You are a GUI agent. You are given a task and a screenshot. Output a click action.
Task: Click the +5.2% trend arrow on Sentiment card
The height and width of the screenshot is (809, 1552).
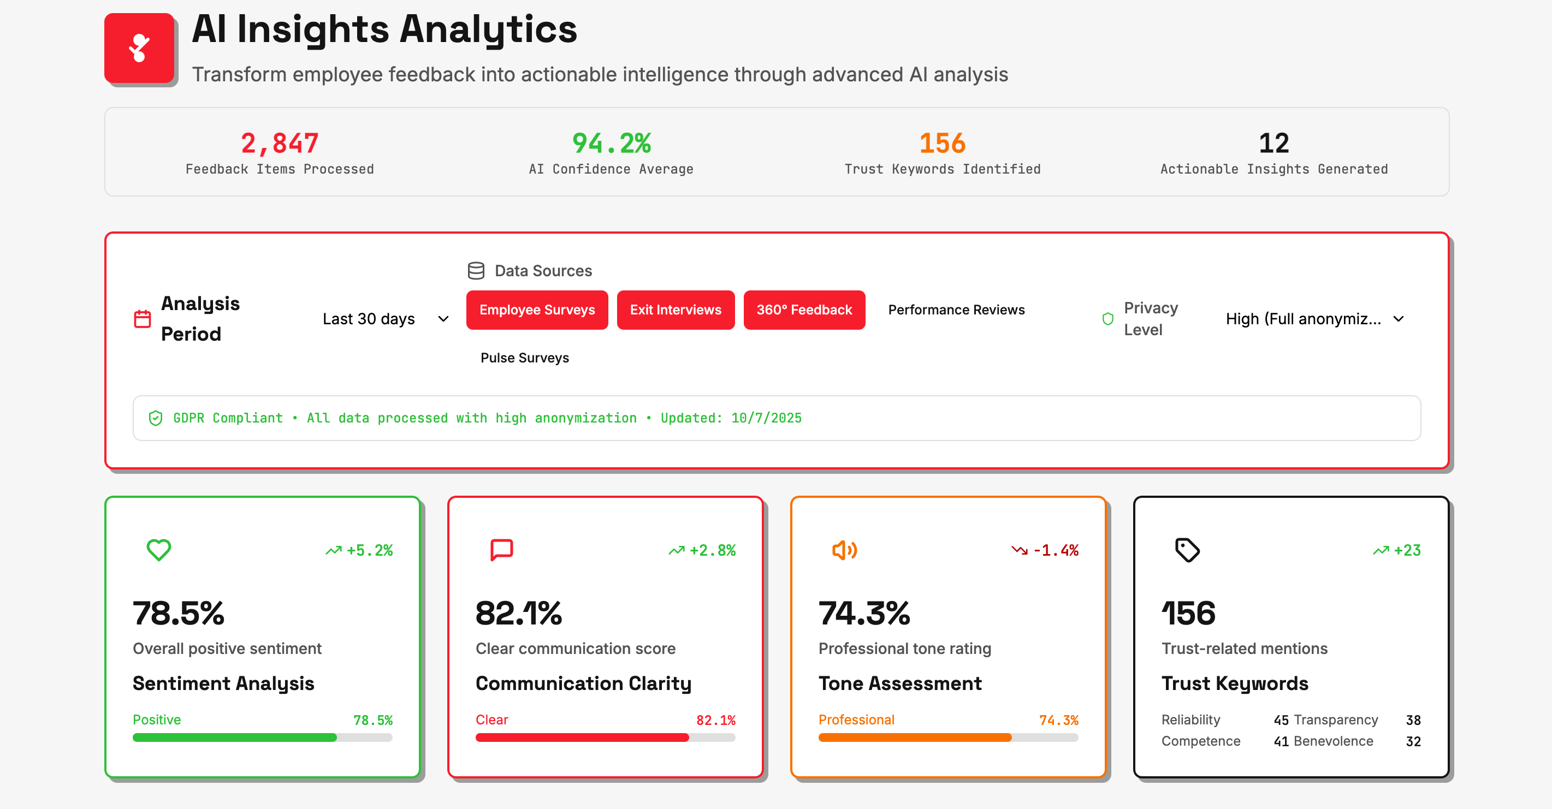[359, 549]
